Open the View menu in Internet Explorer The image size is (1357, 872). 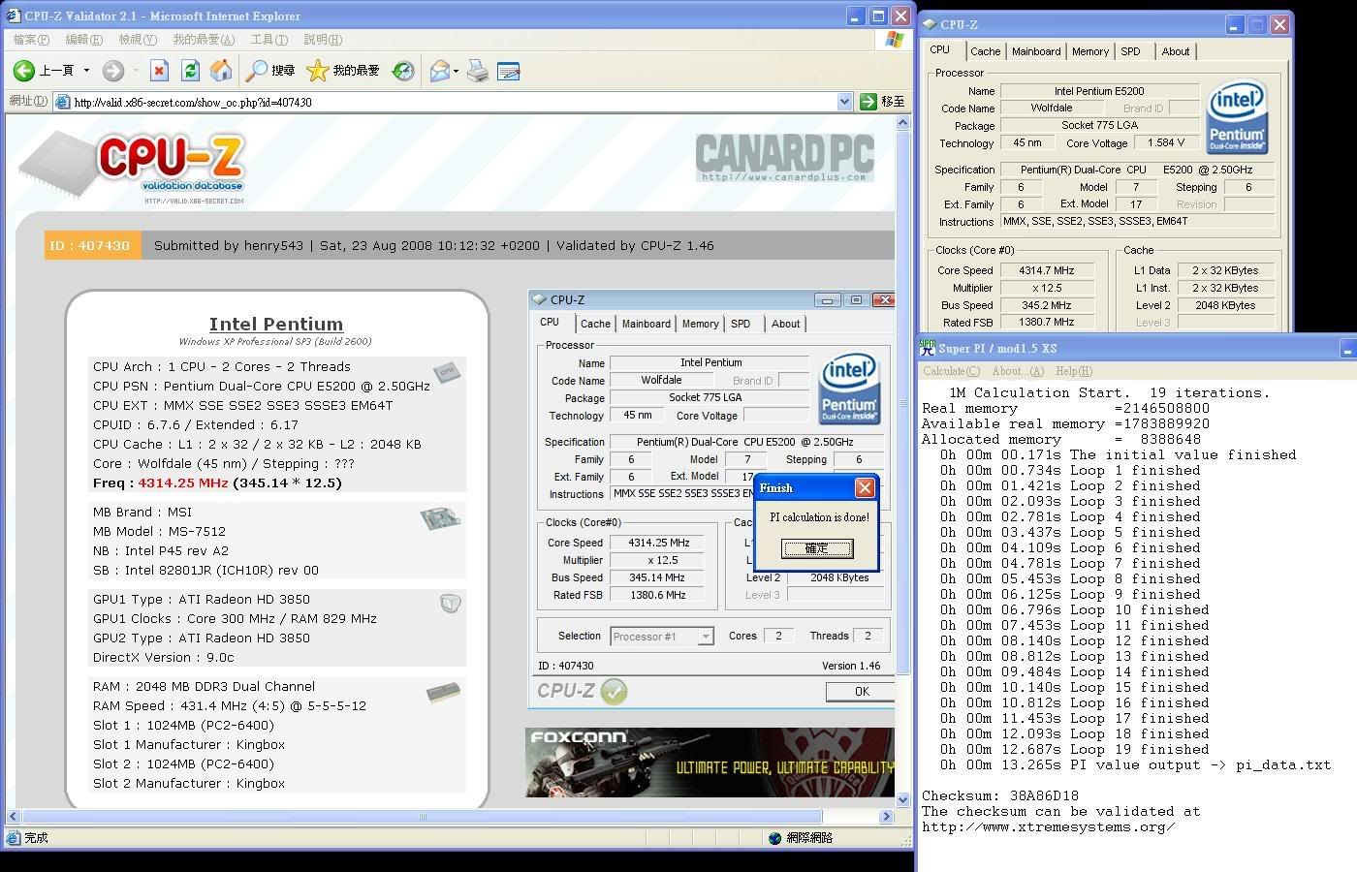(137, 40)
